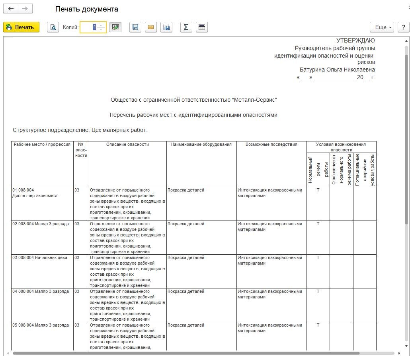Click scroll-down arrow of vertical scrollbar
Image resolution: width=410 pixels, height=356 pixels.
[x=406, y=346]
